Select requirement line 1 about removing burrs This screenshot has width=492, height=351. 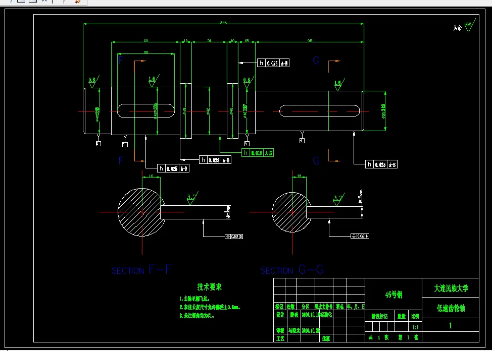(x=194, y=299)
